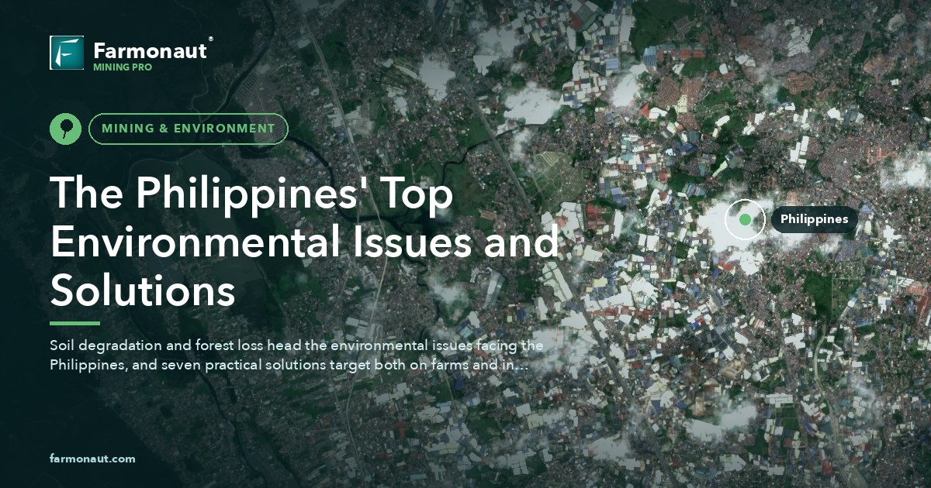
Task: Click the headline 'The Philippines' Top Environmental Issues'
Action: (304, 242)
